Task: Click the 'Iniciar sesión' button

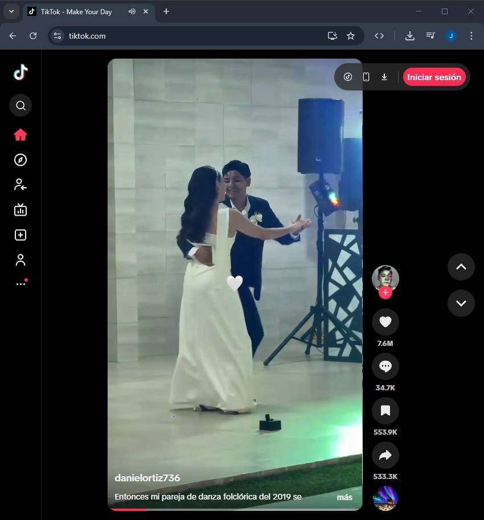Action: 434,77
